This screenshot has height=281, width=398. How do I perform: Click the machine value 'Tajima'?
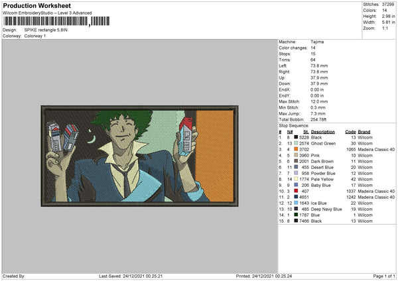[x=317, y=42]
